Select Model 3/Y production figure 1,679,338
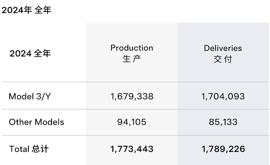This screenshot has width=270, height=165. [x=132, y=97]
